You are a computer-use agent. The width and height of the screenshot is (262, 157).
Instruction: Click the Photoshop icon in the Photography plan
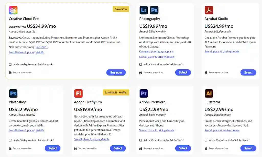tap(154, 10)
